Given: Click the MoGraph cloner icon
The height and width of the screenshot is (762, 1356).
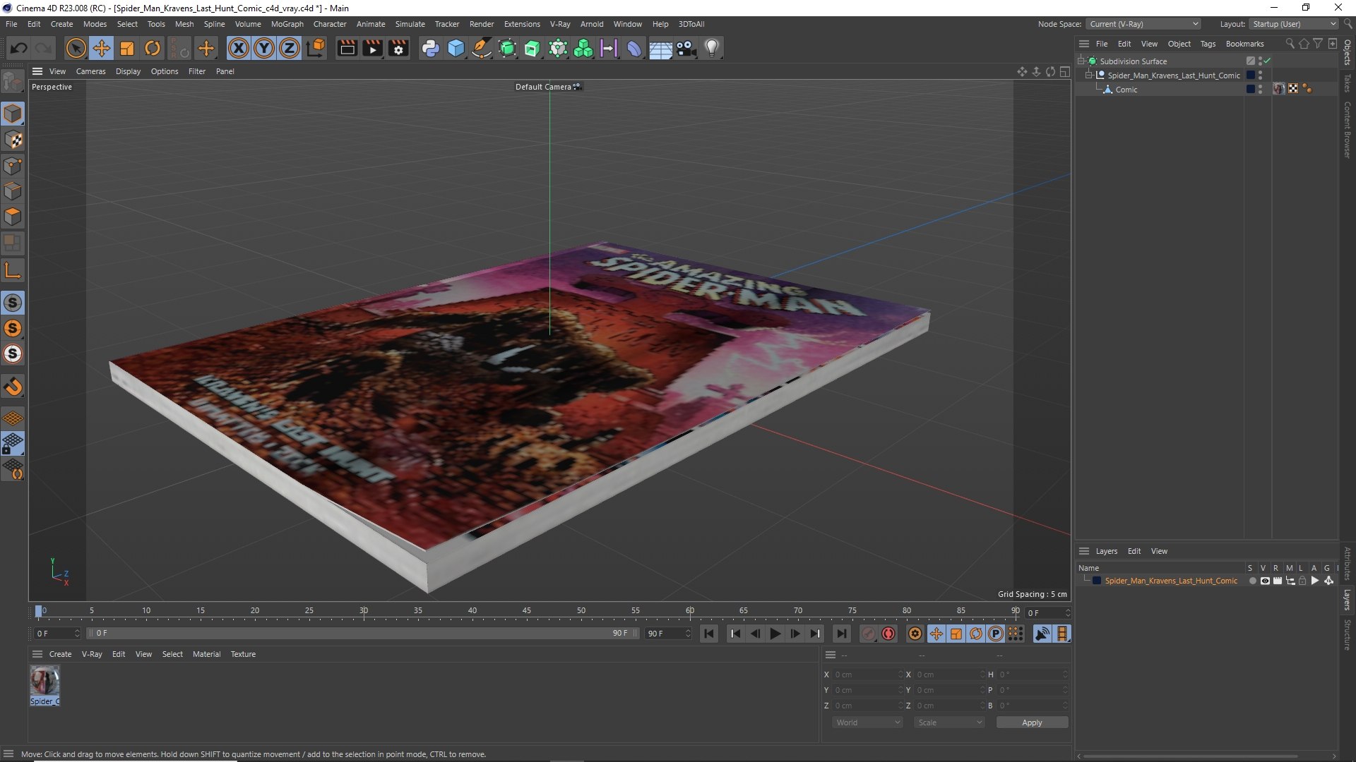Looking at the screenshot, I should [x=583, y=48].
